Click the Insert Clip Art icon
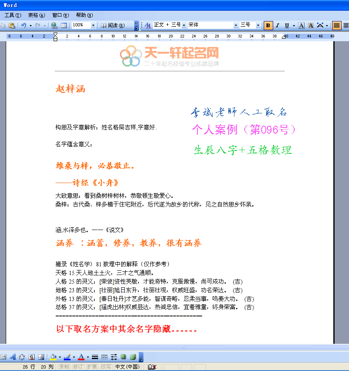This screenshot has width=349, height=371. 32,357
